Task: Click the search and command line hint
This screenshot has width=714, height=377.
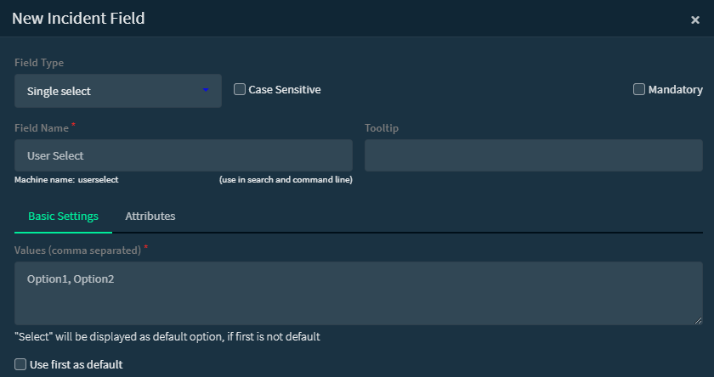Action: pos(286,180)
